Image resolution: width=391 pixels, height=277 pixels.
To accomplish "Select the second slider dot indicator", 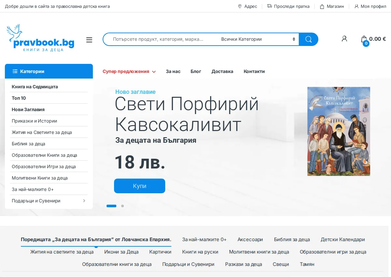I will (123, 206).
